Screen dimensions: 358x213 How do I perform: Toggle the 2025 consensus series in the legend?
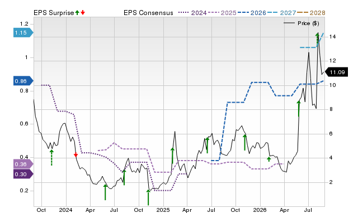pos(222,13)
